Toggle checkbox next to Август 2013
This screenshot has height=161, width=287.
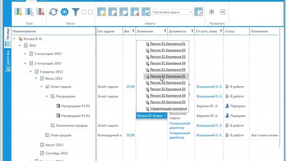(x=42, y=145)
